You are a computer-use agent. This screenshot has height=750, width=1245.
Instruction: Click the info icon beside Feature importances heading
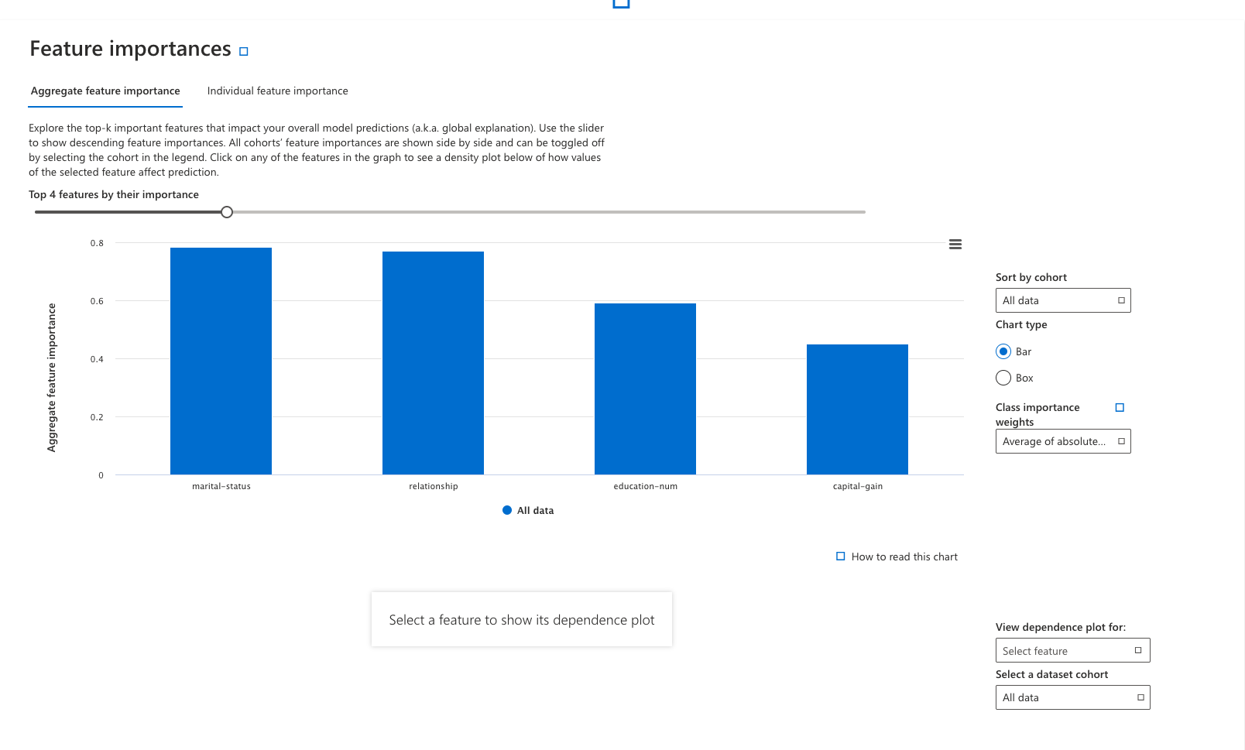coord(244,52)
